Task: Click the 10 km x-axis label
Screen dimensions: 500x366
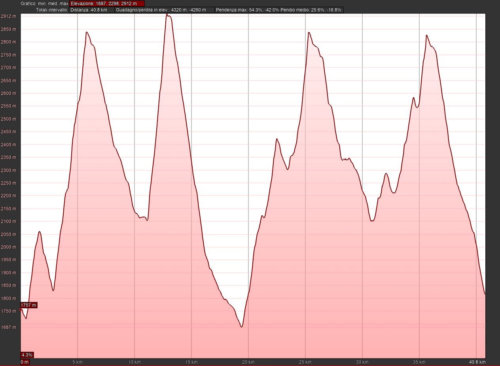Action: click(134, 362)
